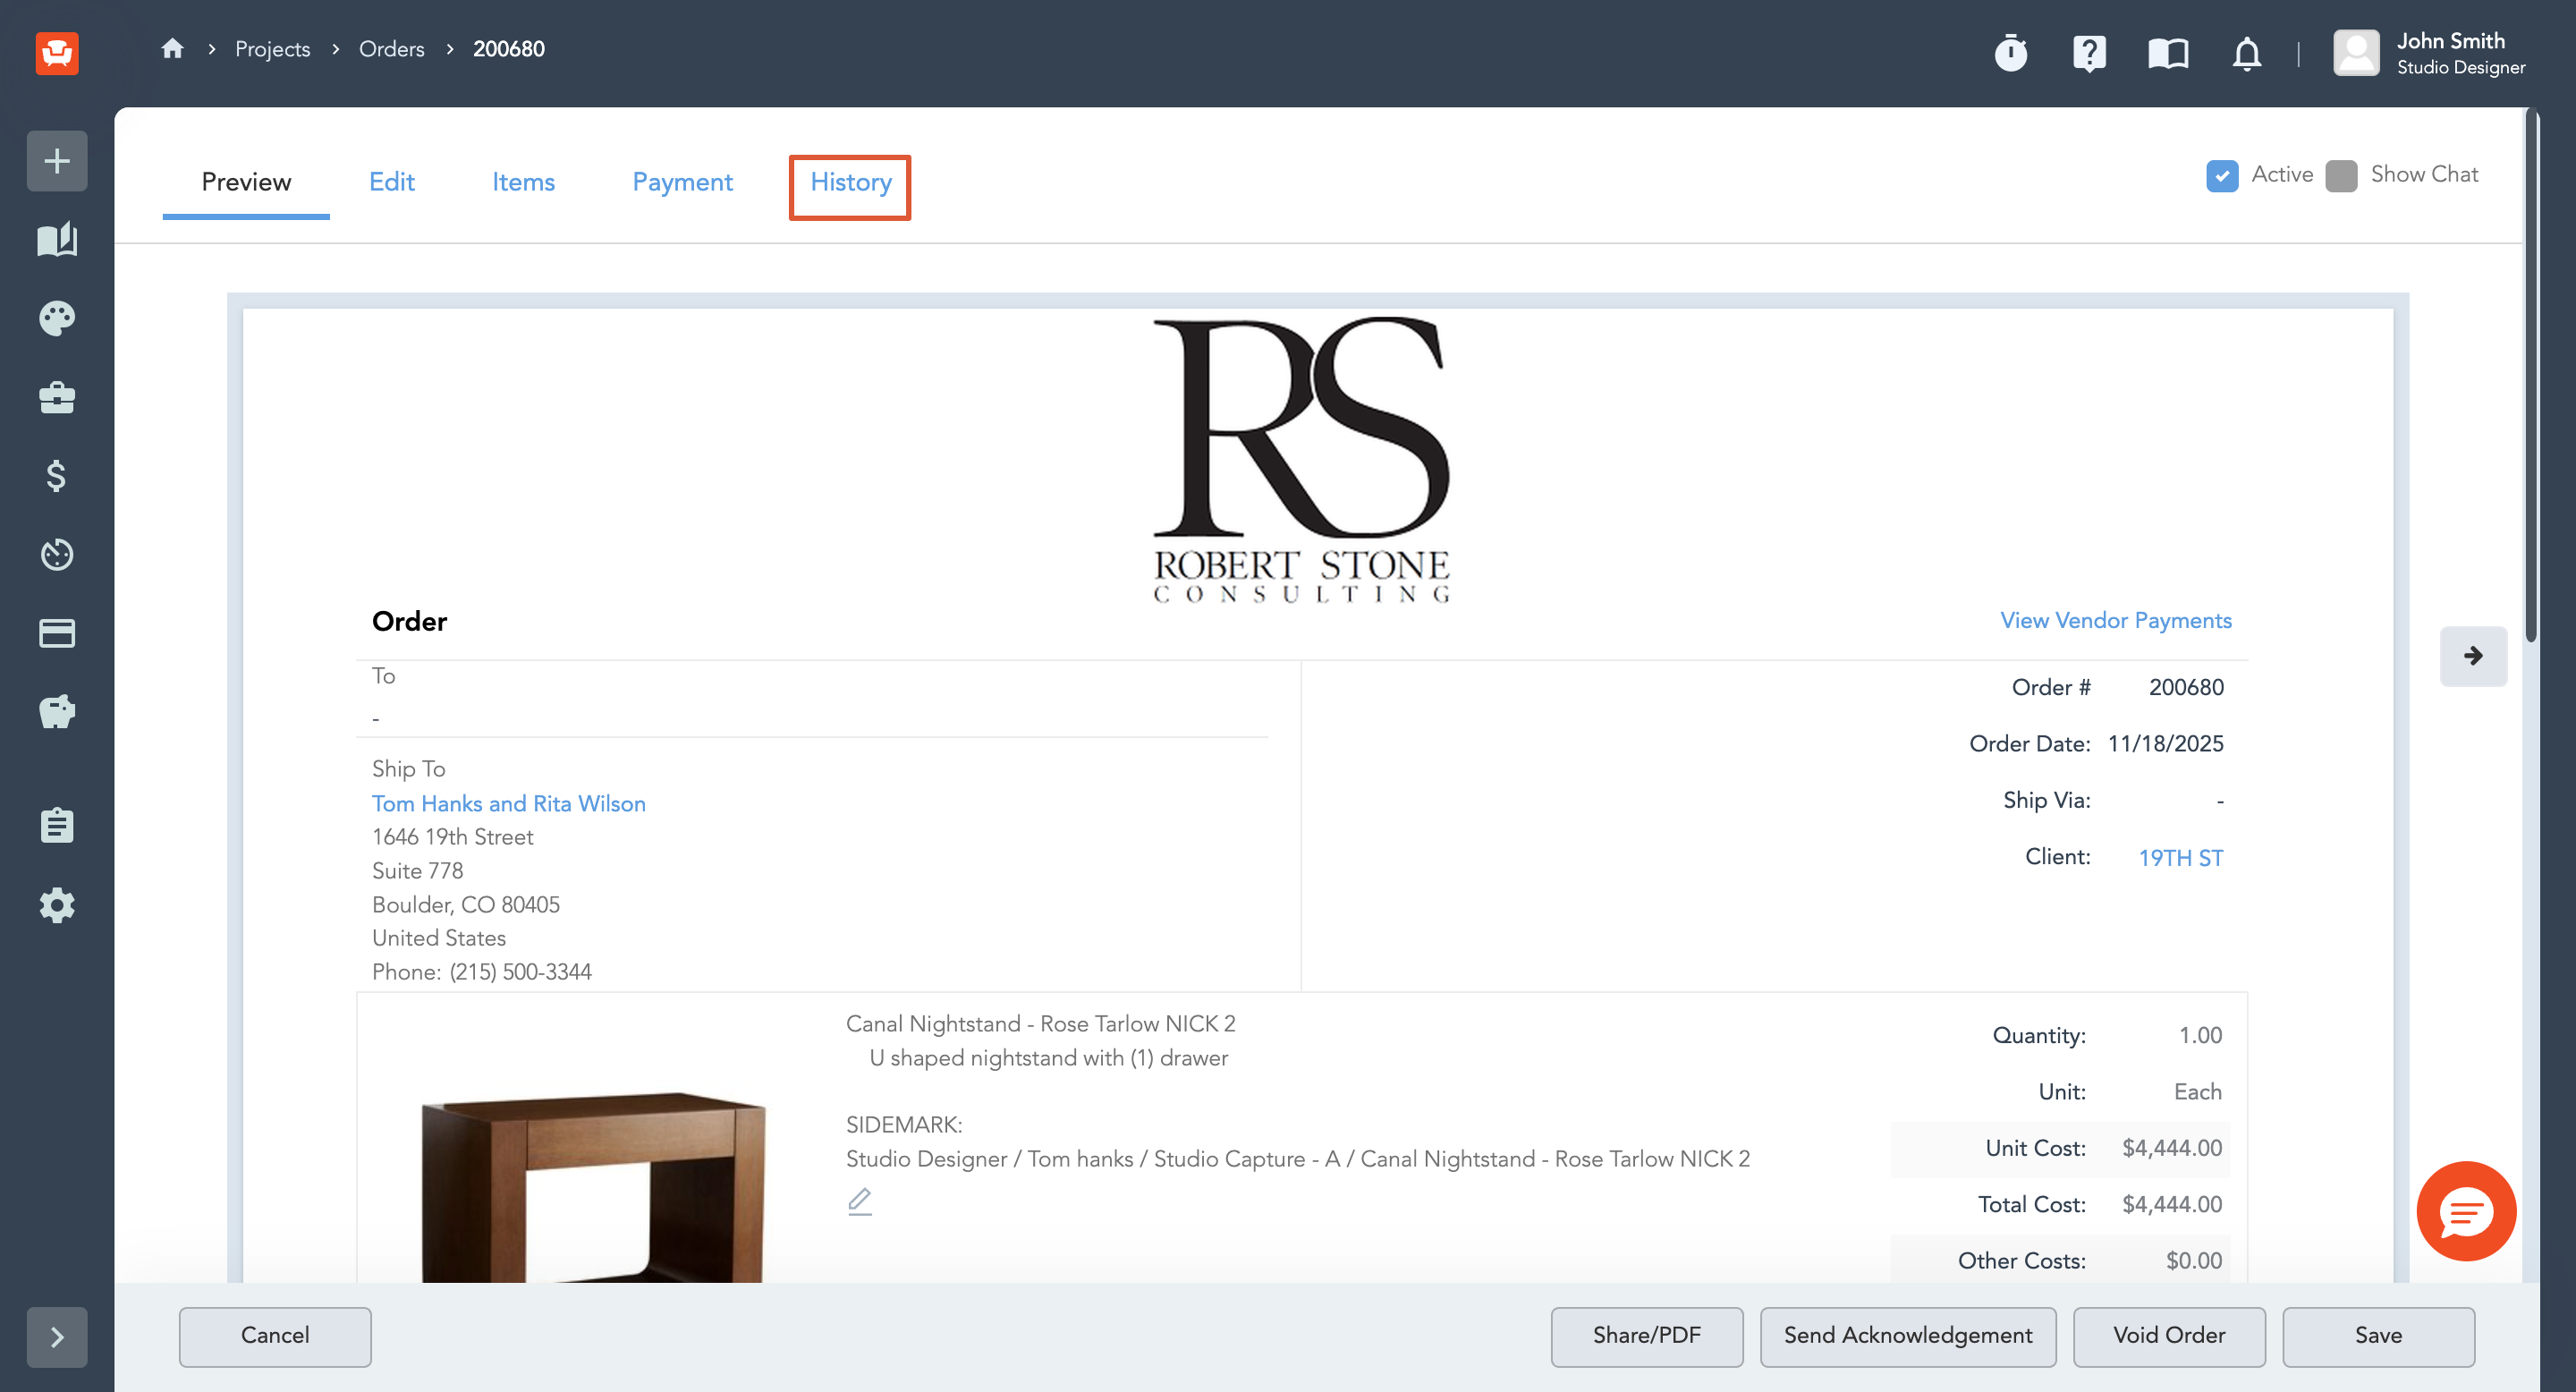This screenshot has width=2576, height=1392.
Task: Open the orange chat bubble button
Action: 2466,1211
